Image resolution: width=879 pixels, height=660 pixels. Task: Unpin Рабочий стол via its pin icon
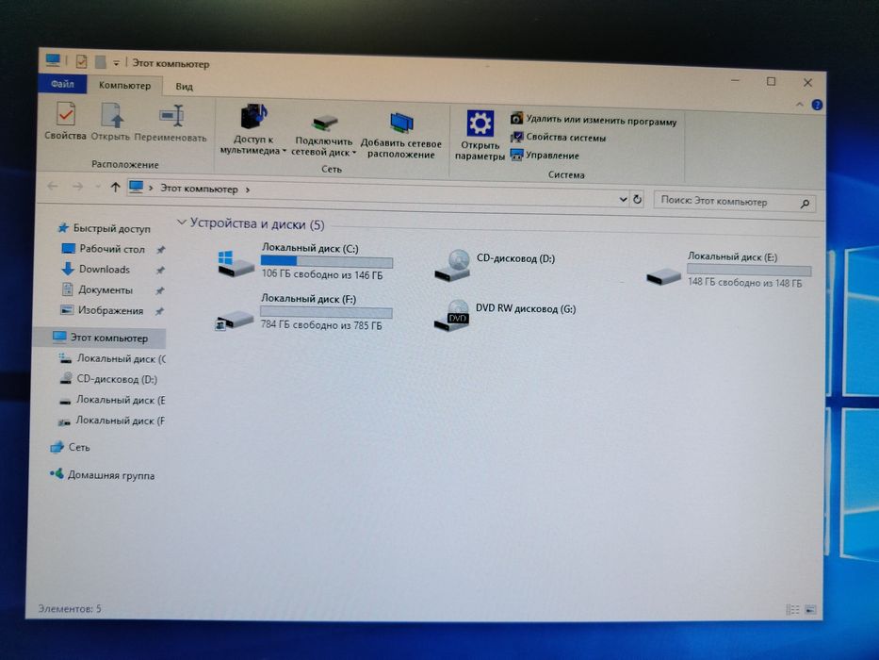[160, 250]
